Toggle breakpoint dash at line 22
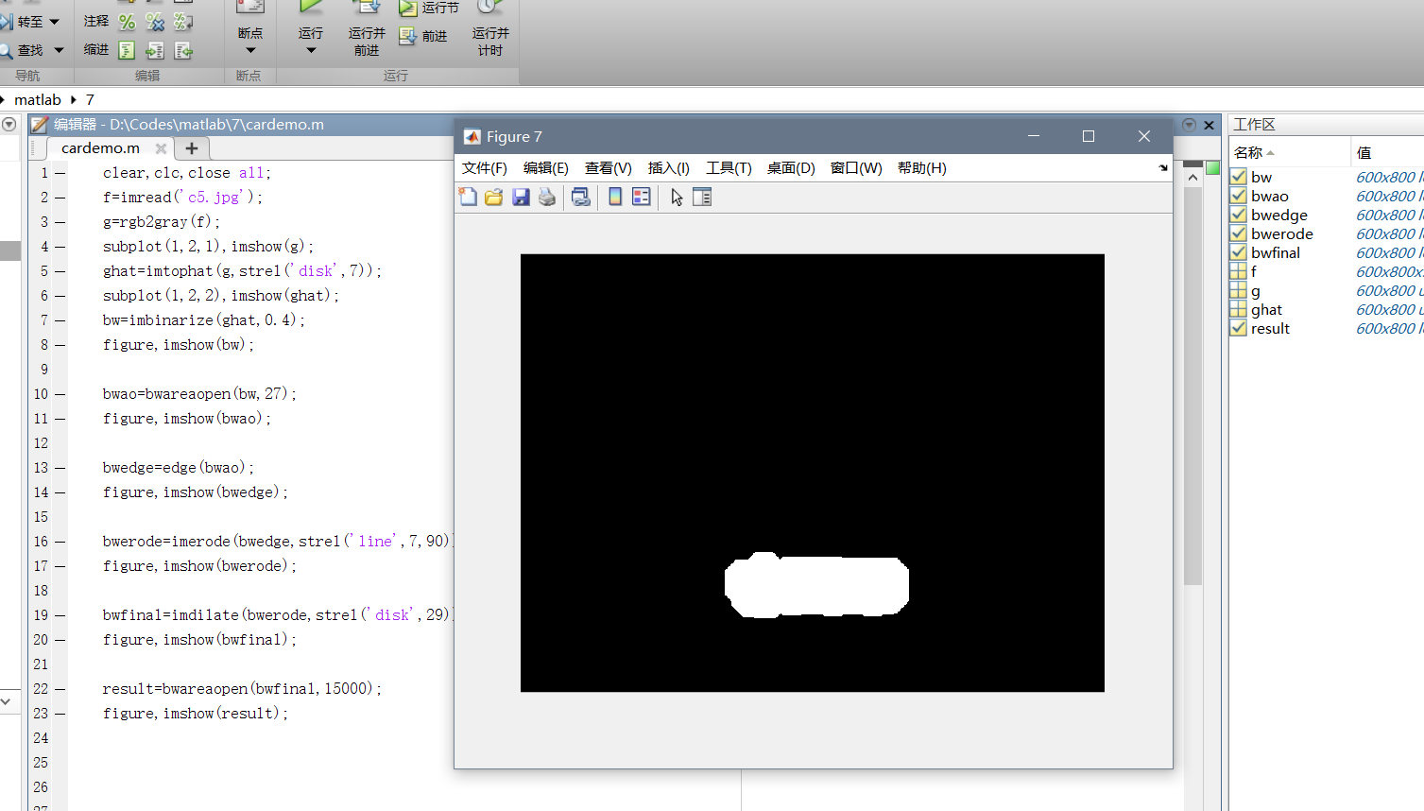This screenshot has width=1424, height=811. 60,689
